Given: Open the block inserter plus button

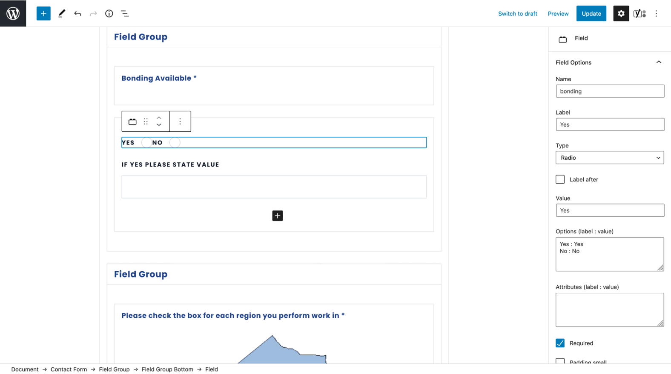Looking at the screenshot, I should pyautogui.click(x=43, y=14).
